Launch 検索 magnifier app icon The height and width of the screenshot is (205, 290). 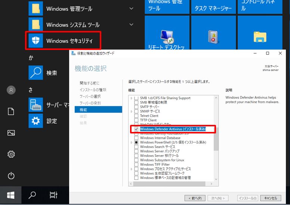pos(36,73)
